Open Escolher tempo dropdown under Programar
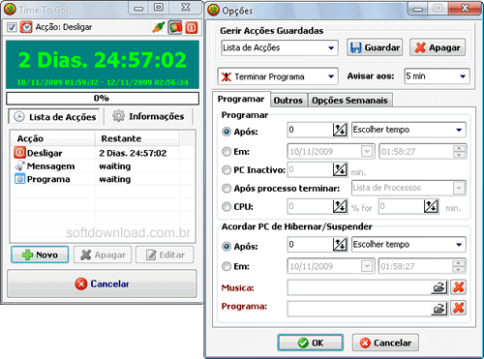The width and height of the screenshot is (484, 359). click(x=408, y=130)
